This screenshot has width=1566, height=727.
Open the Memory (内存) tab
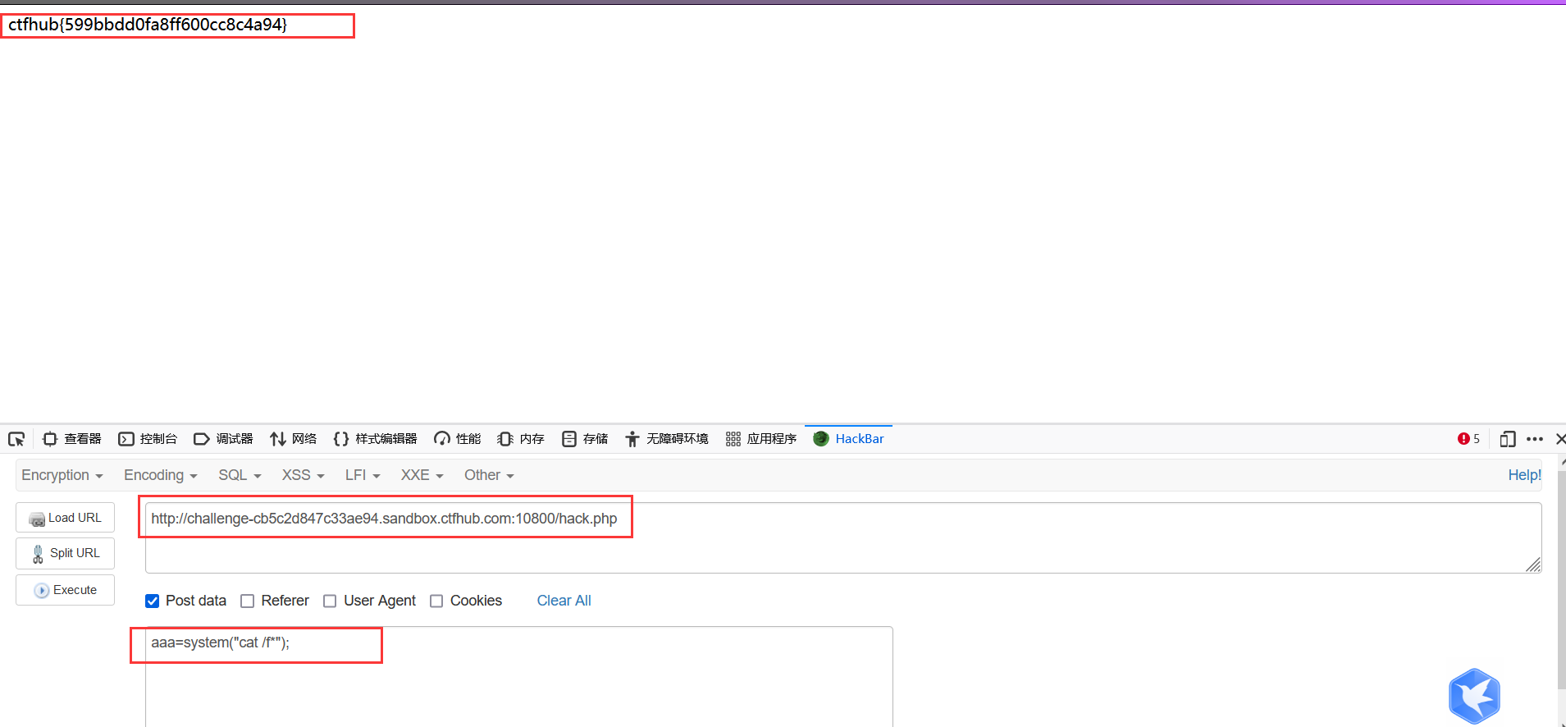click(x=521, y=439)
